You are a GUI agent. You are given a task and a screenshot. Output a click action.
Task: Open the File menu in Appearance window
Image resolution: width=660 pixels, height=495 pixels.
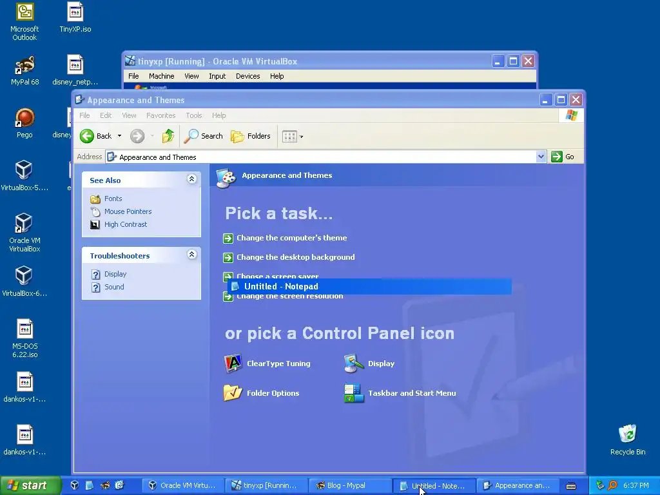(x=84, y=115)
